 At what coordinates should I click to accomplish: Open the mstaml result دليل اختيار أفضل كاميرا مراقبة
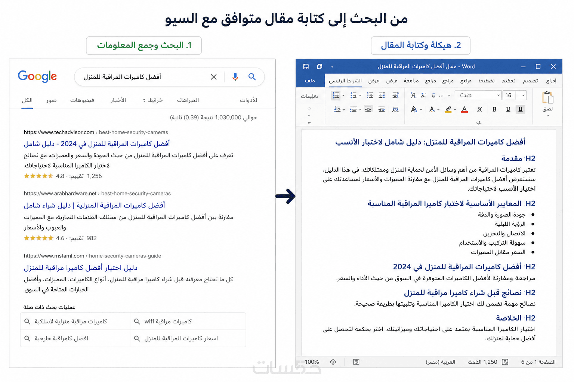point(81,268)
